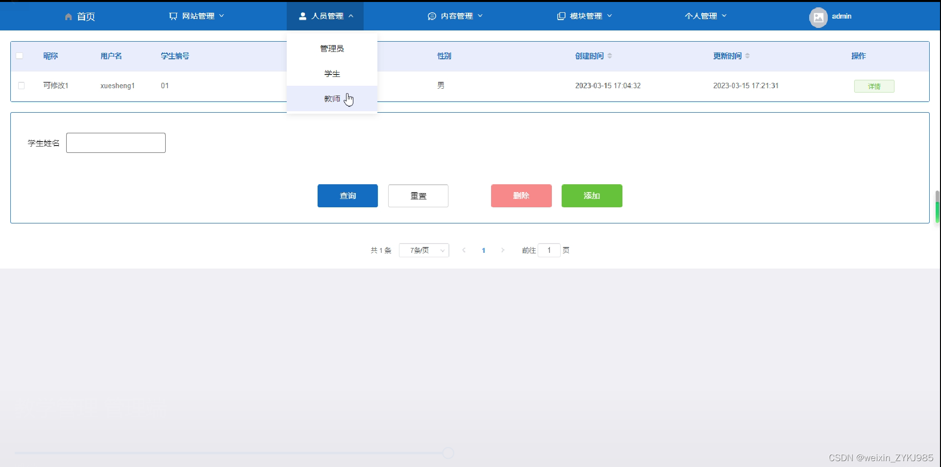Click the 性别 column header
The width and height of the screenshot is (941, 467).
[x=445, y=56]
